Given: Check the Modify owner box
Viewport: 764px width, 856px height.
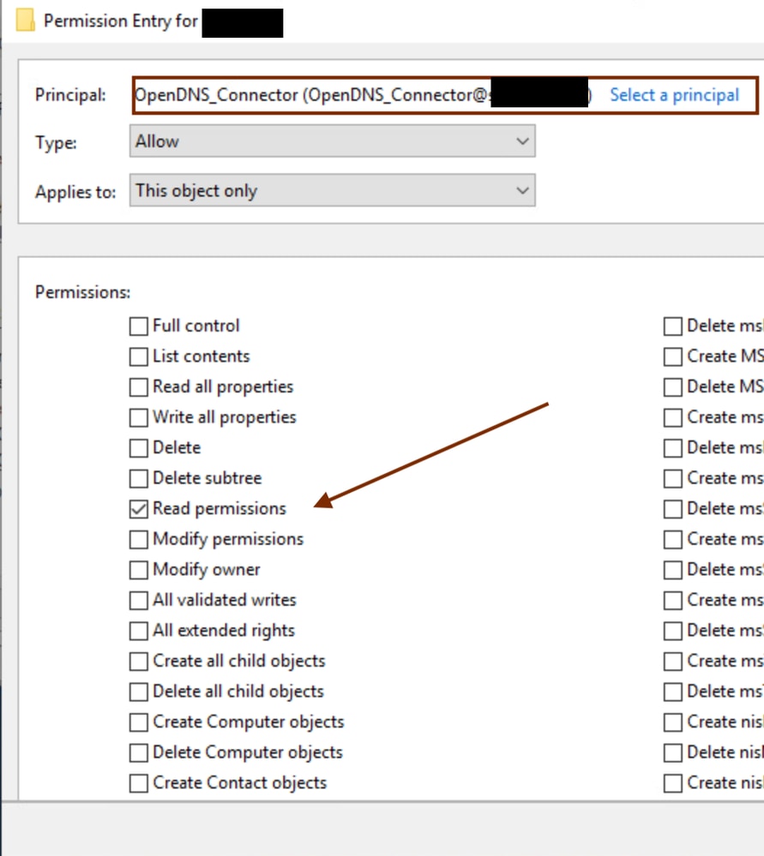Looking at the screenshot, I should pos(139,570).
